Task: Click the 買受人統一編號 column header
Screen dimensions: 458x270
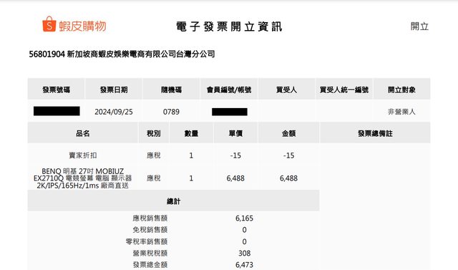Action: point(344,90)
